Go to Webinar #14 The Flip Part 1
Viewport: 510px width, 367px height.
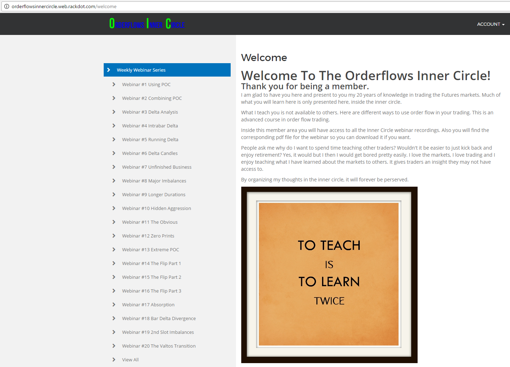tap(151, 263)
